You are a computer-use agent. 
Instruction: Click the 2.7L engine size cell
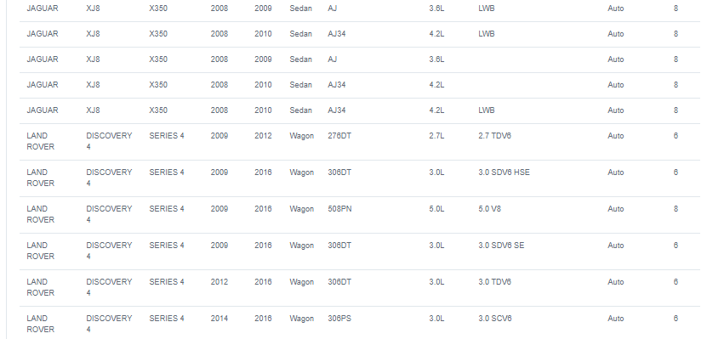click(436, 135)
